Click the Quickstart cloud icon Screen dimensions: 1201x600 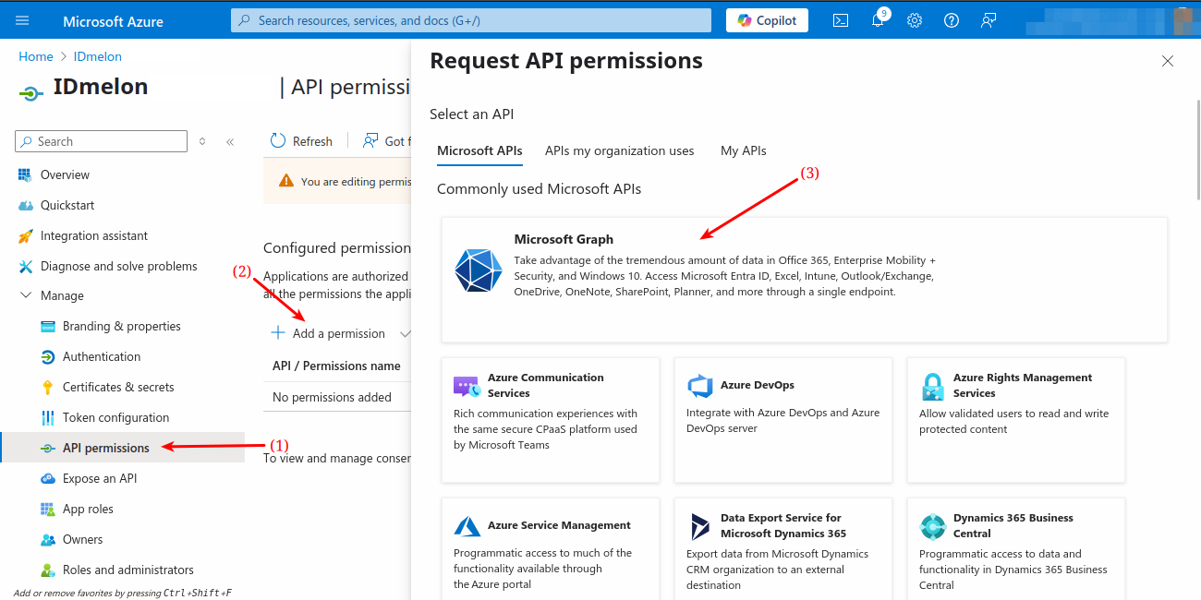coord(25,205)
